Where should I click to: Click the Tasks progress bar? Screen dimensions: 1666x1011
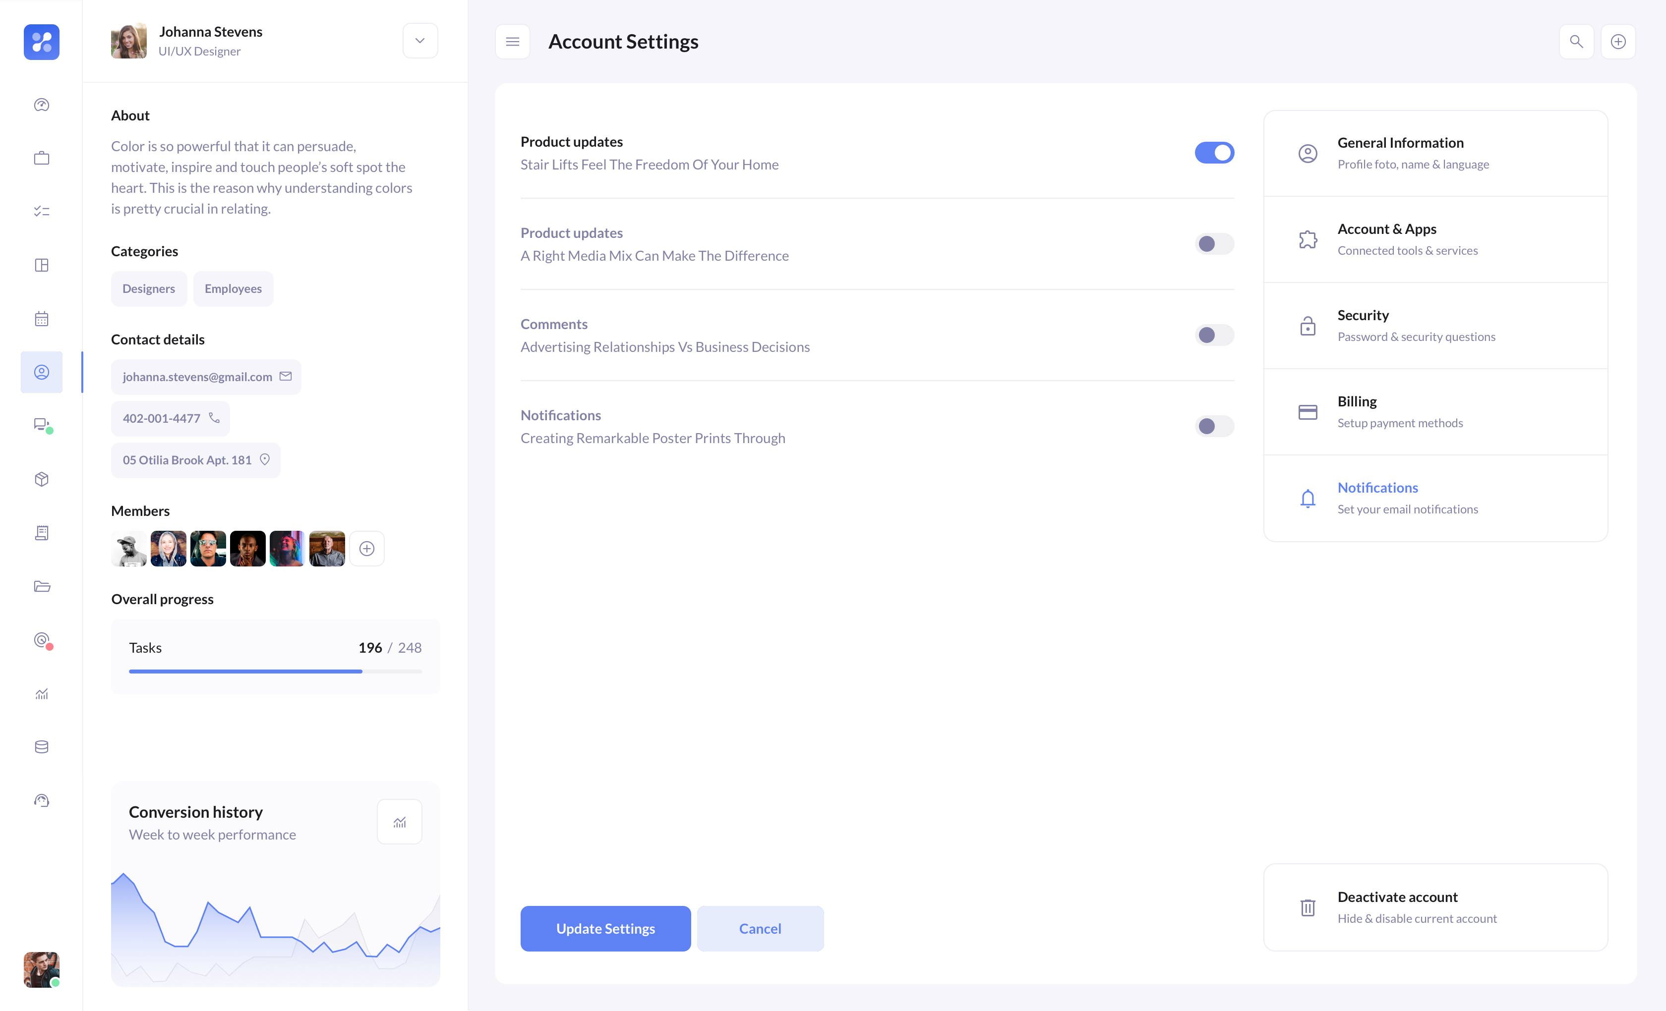[x=275, y=671]
